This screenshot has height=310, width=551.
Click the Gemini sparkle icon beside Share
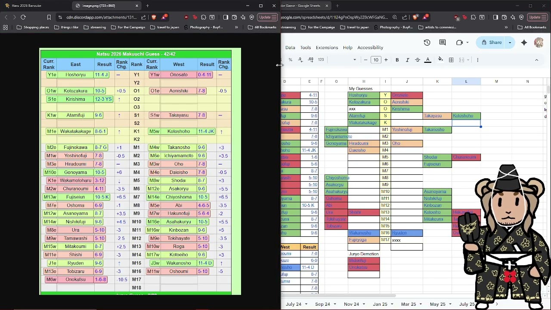click(x=524, y=43)
